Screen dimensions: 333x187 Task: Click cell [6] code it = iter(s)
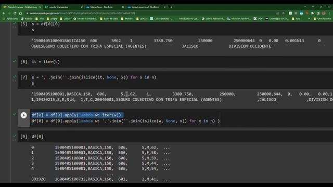click(46, 62)
